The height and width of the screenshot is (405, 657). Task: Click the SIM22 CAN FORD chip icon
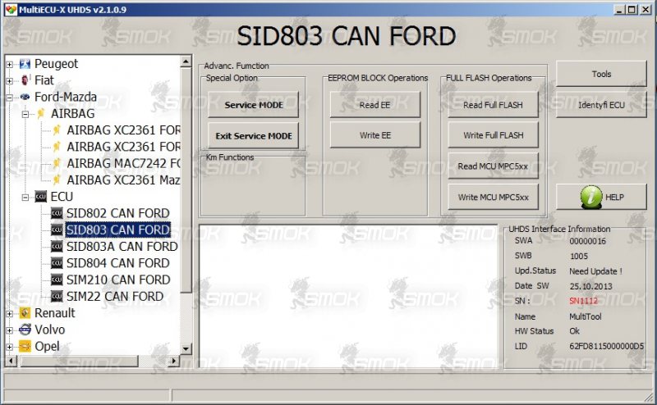pyautogui.click(x=57, y=297)
